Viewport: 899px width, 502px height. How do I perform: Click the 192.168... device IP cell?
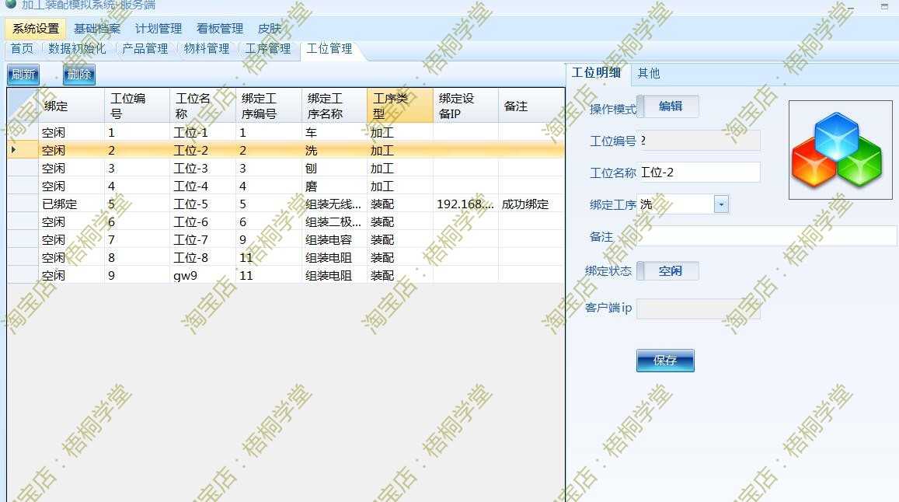[x=465, y=204]
